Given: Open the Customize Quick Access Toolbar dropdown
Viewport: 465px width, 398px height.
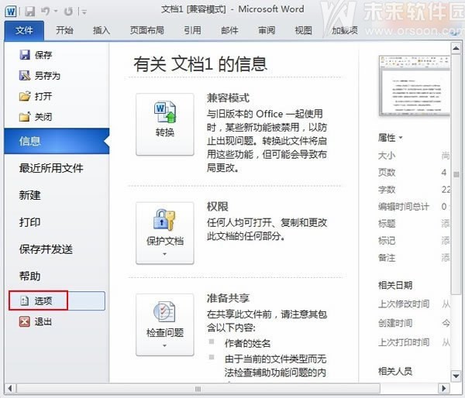Looking at the screenshot, I should coord(84,12).
